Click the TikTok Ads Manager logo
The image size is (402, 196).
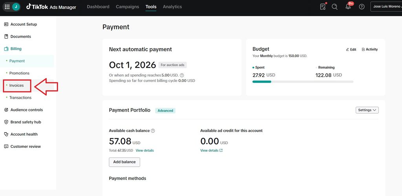pyautogui.click(x=51, y=7)
